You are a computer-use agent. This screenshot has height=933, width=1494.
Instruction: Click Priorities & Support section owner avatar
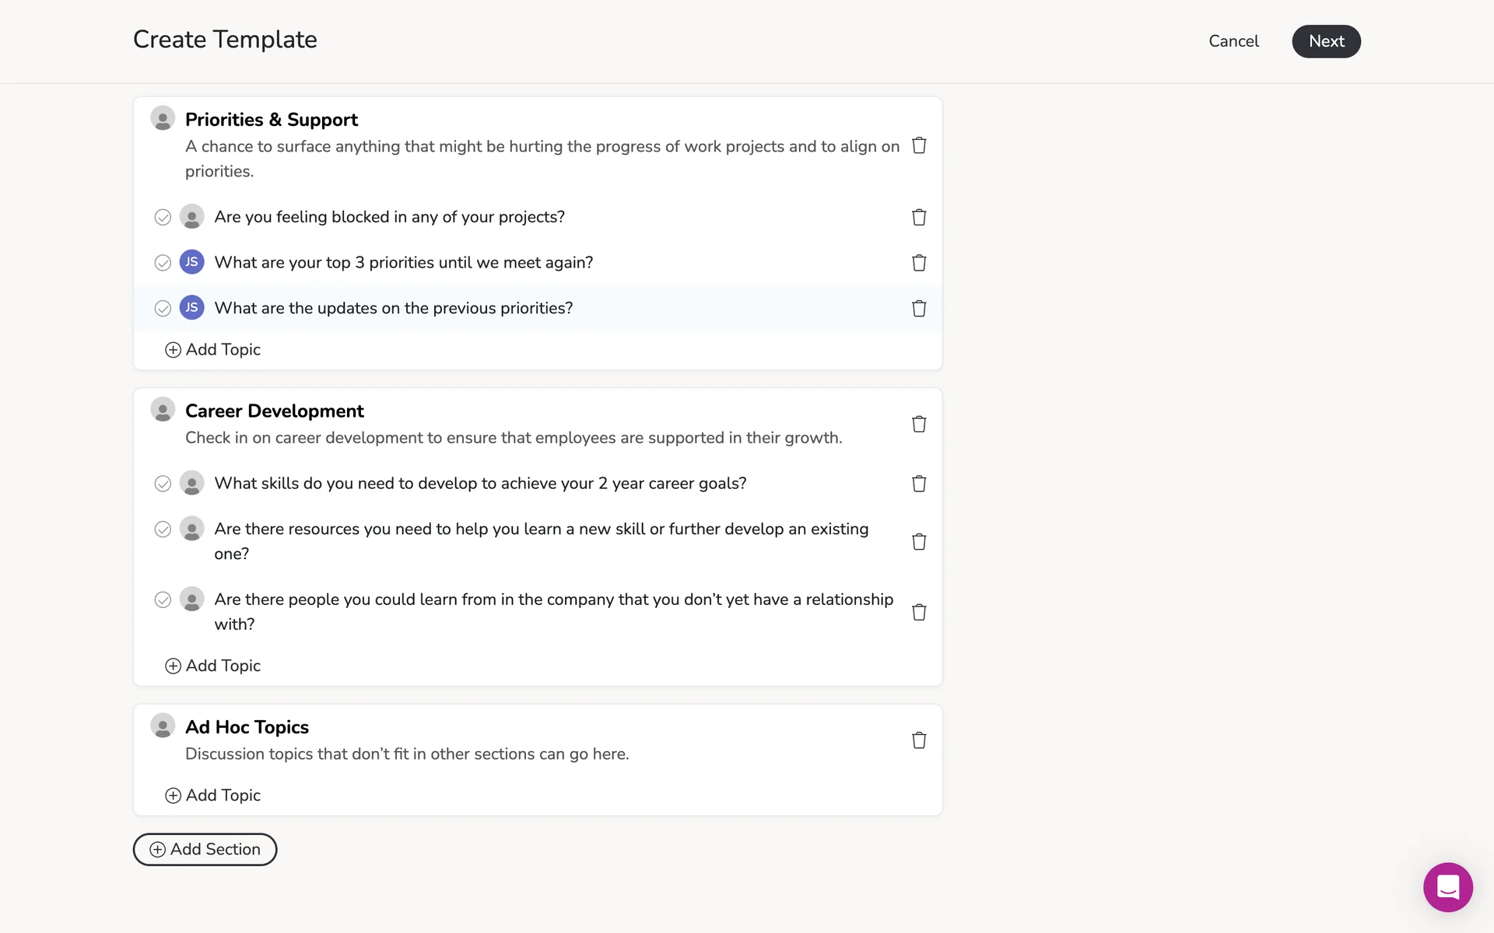click(x=163, y=119)
